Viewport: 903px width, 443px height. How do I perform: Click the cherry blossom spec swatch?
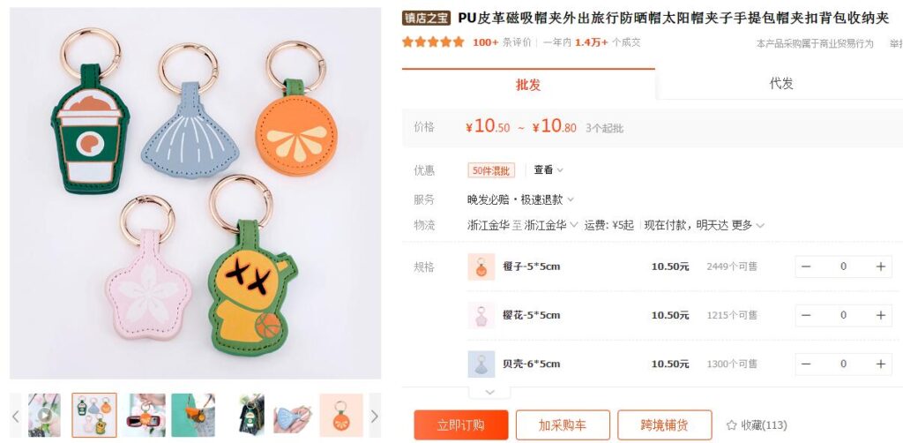tap(481, 316)
